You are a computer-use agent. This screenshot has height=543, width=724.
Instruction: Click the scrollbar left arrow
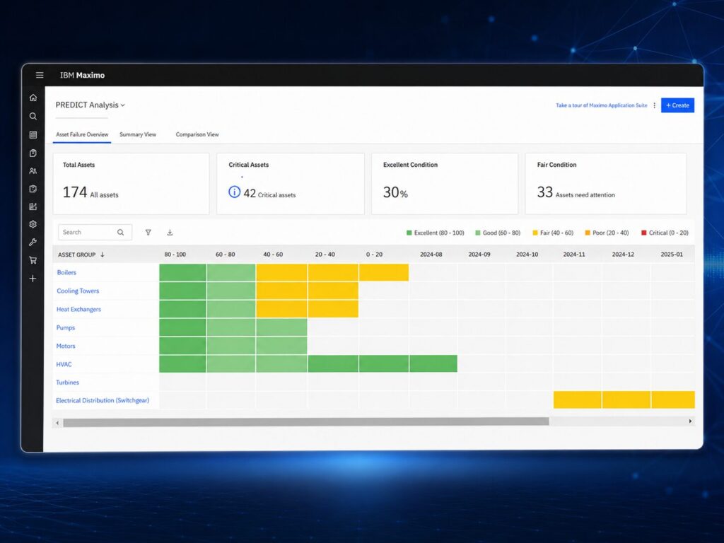point(57,422)
